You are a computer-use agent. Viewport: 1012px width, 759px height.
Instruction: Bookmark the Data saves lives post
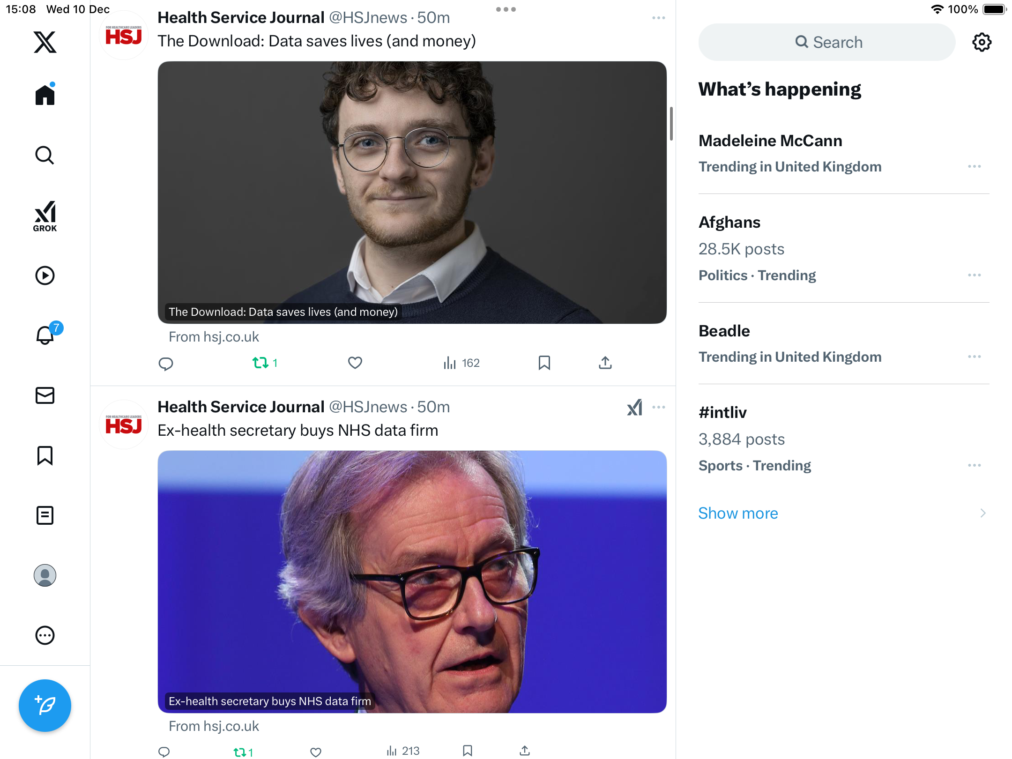(544, 363)
